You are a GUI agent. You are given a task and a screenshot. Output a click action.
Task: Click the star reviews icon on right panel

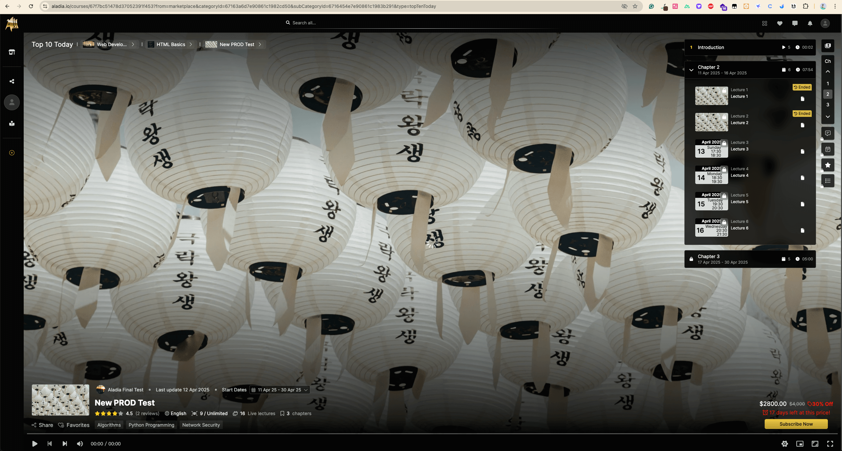pos(828,165)
